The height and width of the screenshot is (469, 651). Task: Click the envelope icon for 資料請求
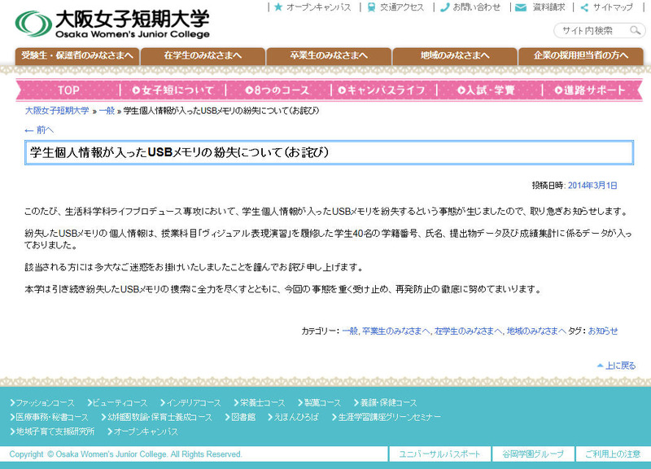[x=521, y=7]
